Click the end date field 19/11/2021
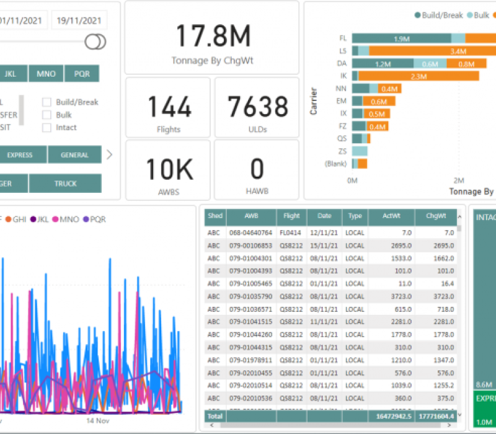The width and height of the screenshot is (496, 434). 79,20
